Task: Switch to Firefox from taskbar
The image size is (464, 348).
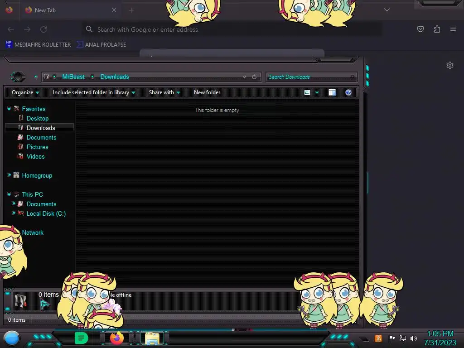Action: point(117,338)
